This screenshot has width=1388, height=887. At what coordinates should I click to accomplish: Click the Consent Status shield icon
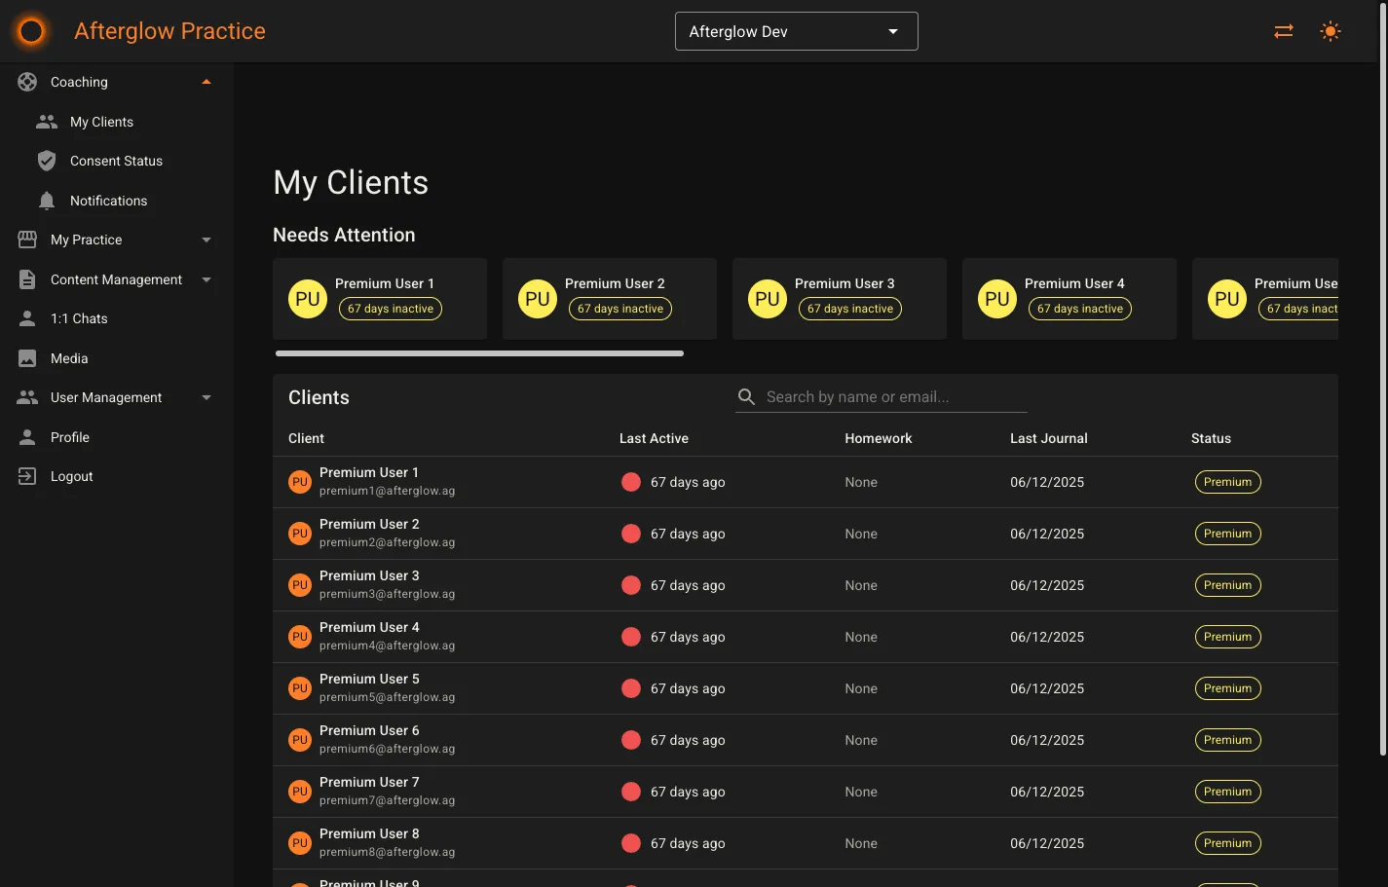click(46, 161)
